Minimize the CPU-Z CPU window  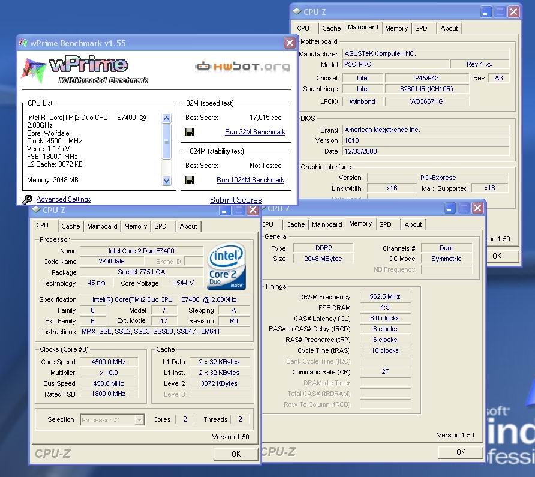coord(224,211)
